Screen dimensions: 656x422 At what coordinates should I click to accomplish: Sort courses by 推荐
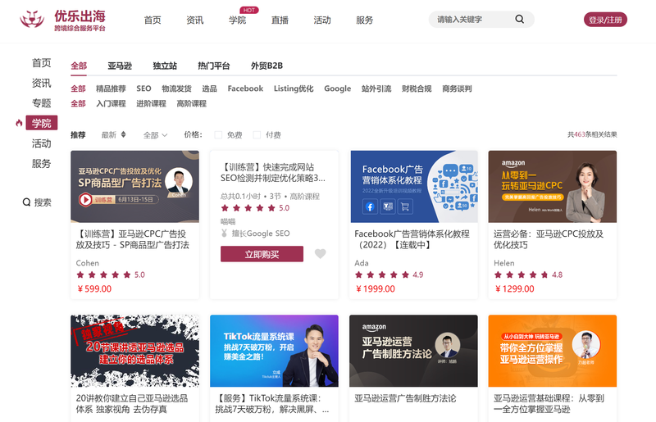click(x=78, y=134)
